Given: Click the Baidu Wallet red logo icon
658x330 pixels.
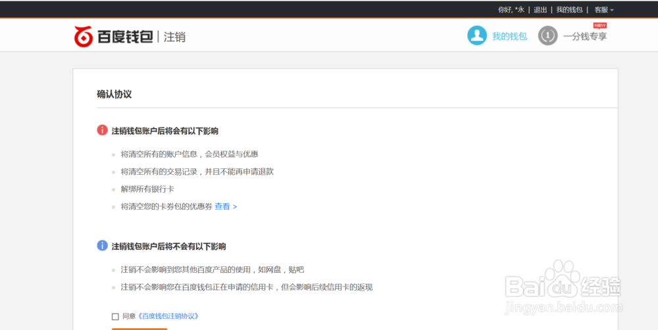Looking at the screenshot, I should point(83,36).
